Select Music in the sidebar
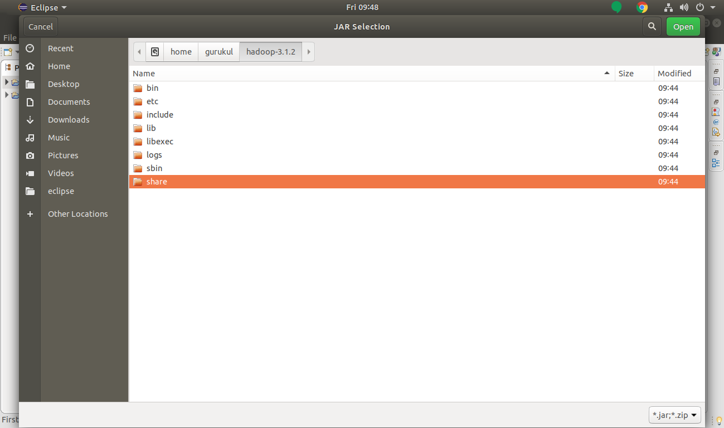 pos(74,138)
